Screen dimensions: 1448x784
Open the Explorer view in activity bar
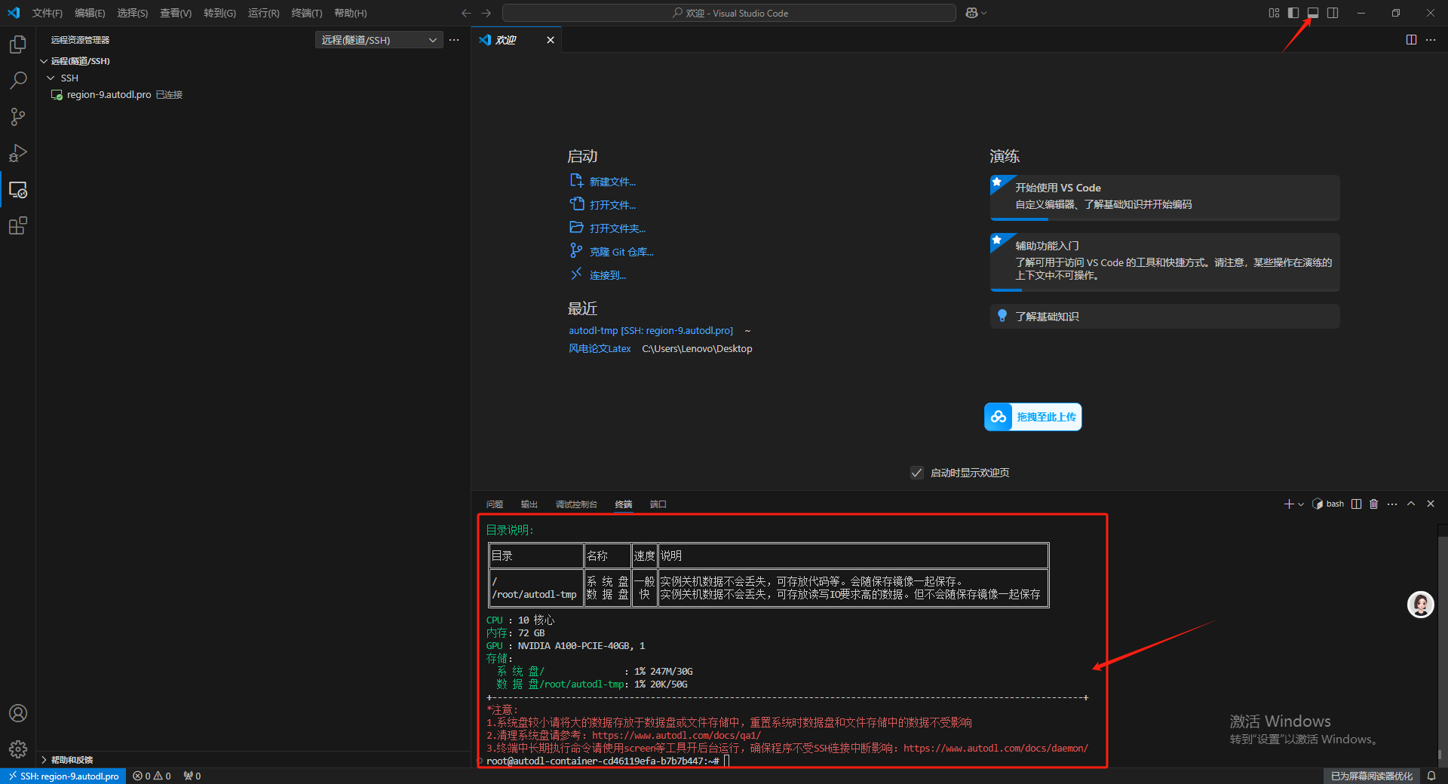tap(18, 44)
